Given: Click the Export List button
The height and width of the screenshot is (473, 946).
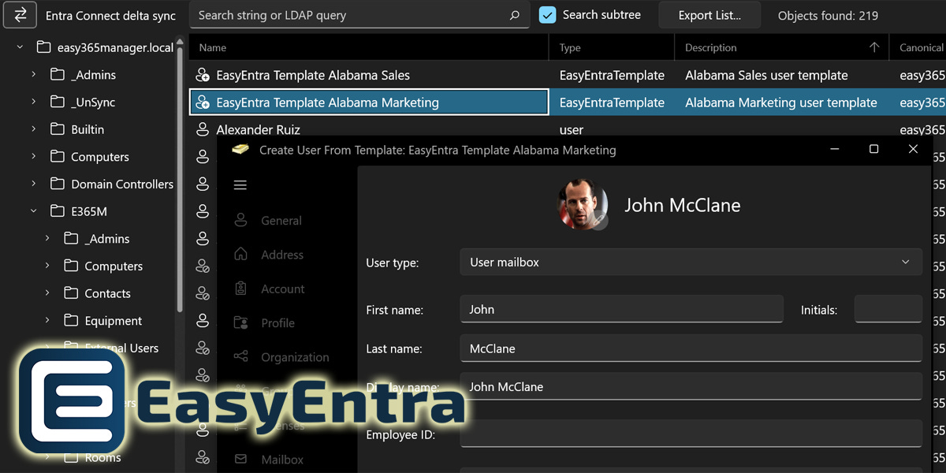Looking at the screenshot, I should click(x=709, y=15).
